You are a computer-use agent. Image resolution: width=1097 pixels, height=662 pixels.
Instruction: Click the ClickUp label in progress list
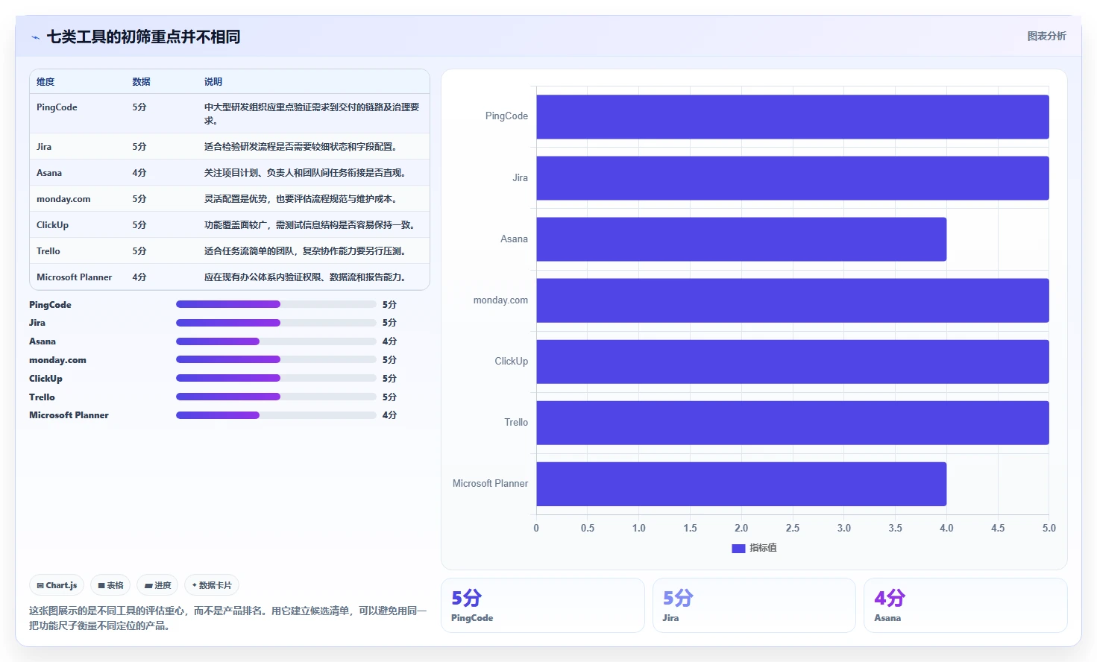coord(45,379)
